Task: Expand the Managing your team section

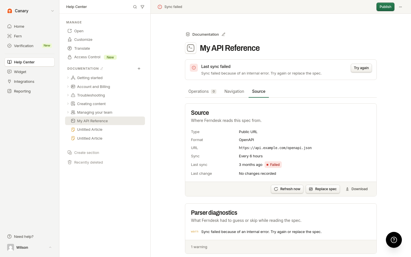Action: (68, 112)
